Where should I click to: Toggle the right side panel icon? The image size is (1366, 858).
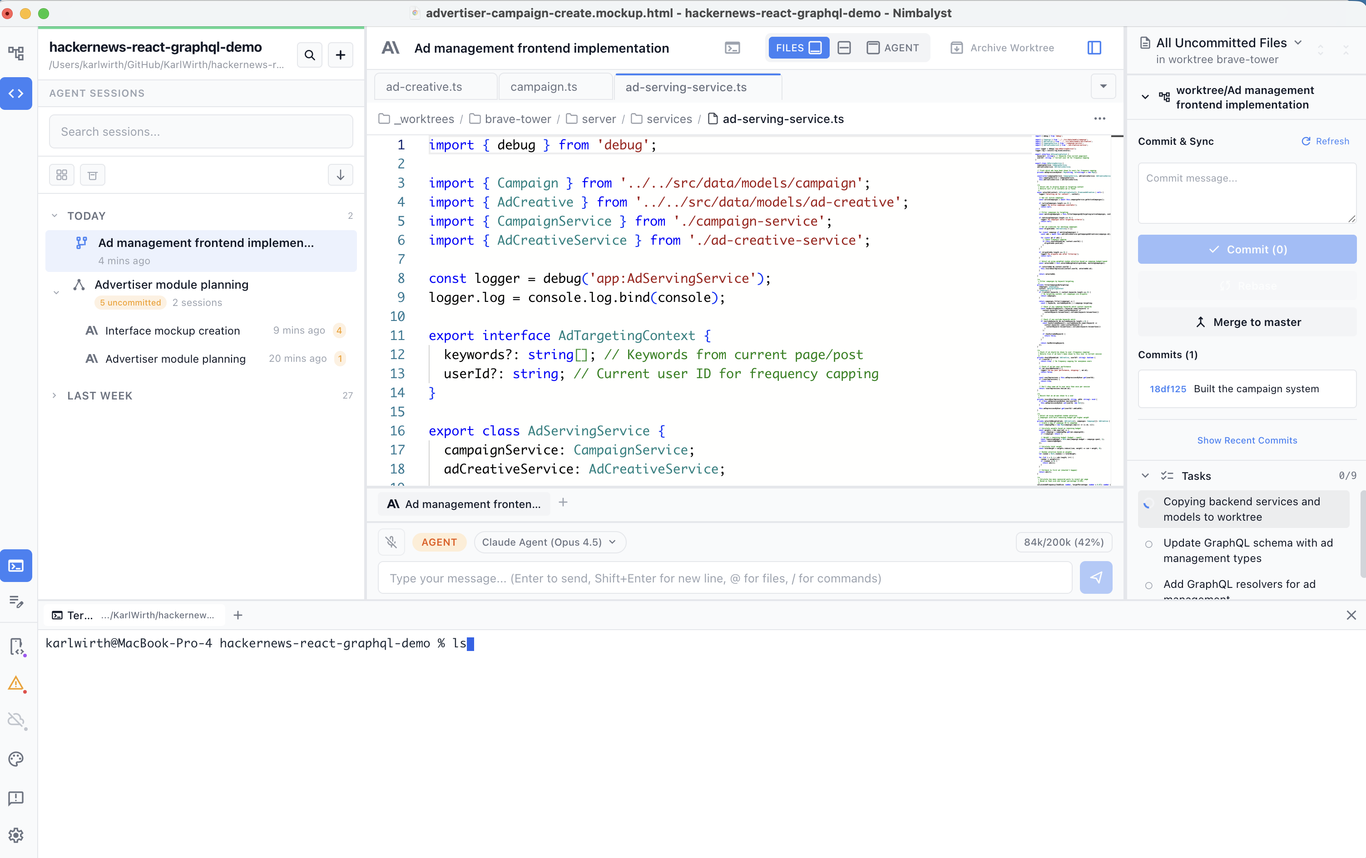click(1094, 48)
